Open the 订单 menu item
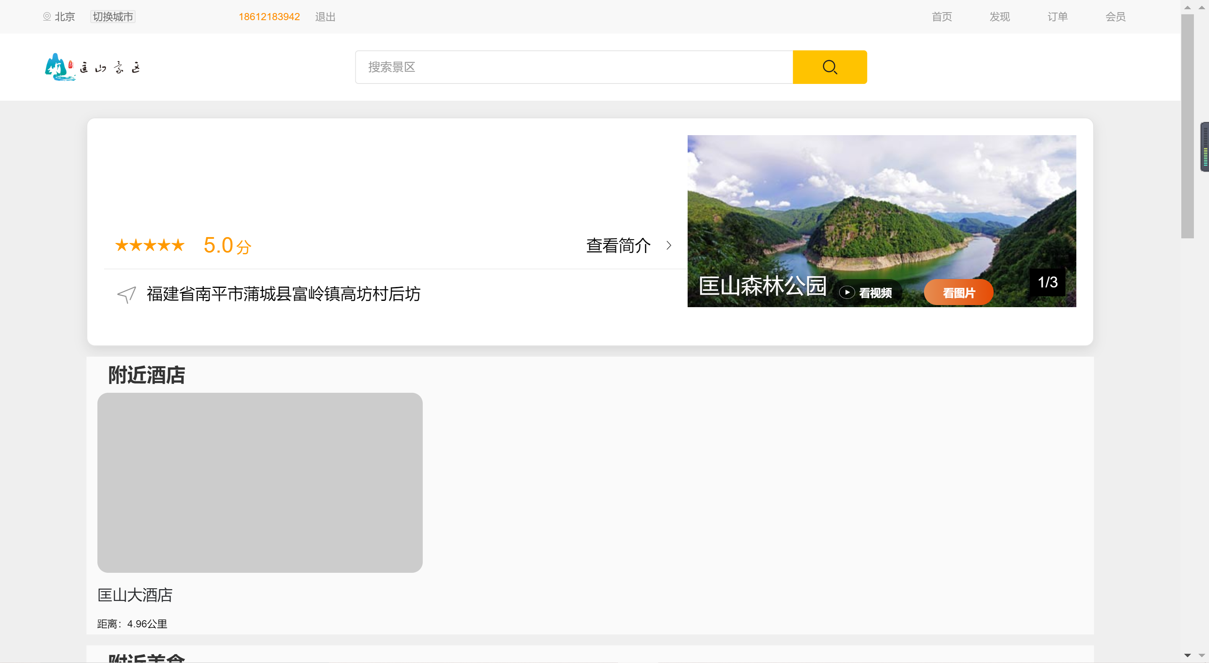1209x663 pixels. pyautogui.click(x=1057, y=16)
